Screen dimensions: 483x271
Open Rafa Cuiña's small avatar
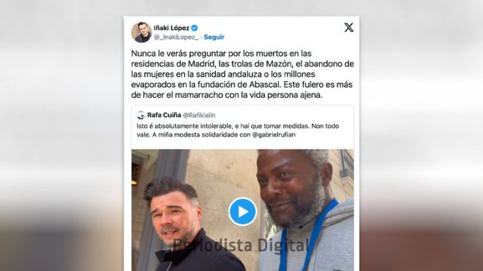click(141, 115)
